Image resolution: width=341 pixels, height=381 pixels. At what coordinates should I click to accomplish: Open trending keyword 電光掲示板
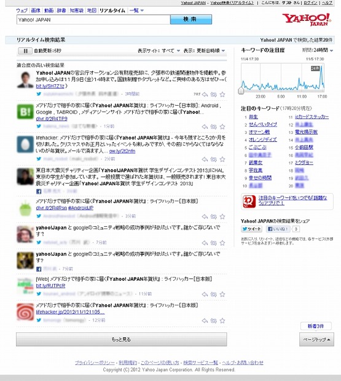point(306,132)
